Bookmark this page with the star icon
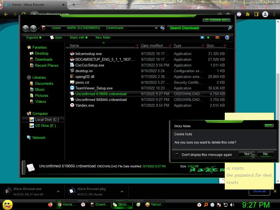Viewport: 280px width, 210px height. tap(228, 14)
